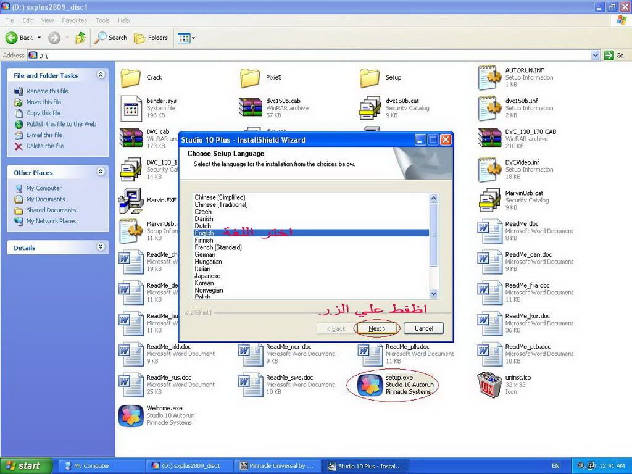Open the Favorites menu
The image size is (632, 474).
(x=74, y=20)
